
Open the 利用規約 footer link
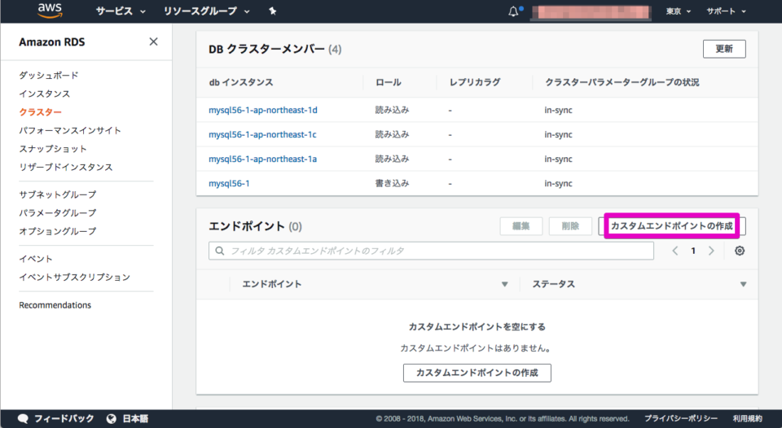click(x=747, y=418)
